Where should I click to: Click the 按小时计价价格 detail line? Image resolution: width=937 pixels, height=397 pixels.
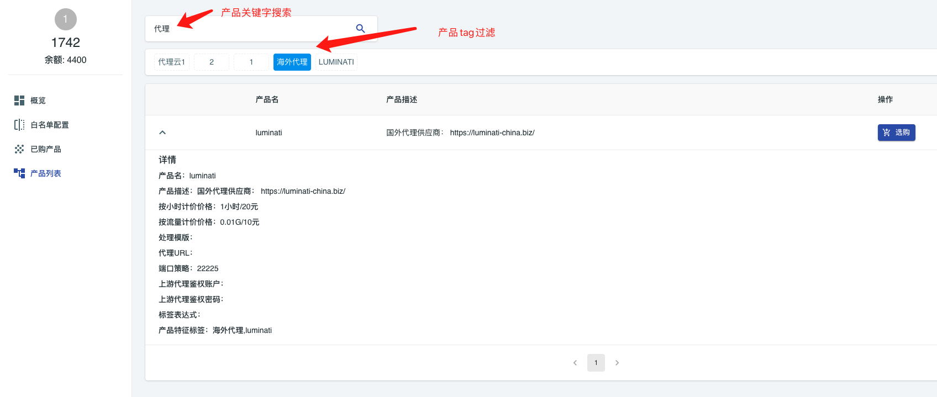point(208,207)
